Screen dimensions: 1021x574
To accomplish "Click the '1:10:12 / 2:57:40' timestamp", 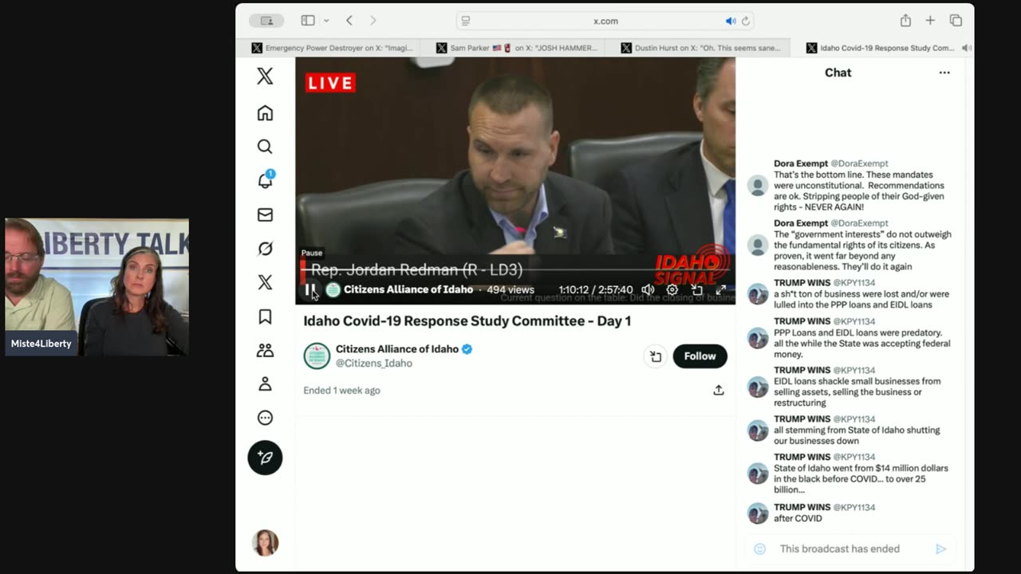I will (x=595, y=290).
